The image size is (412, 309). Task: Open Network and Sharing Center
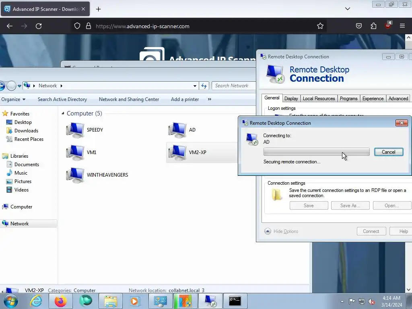pos(129,99)
